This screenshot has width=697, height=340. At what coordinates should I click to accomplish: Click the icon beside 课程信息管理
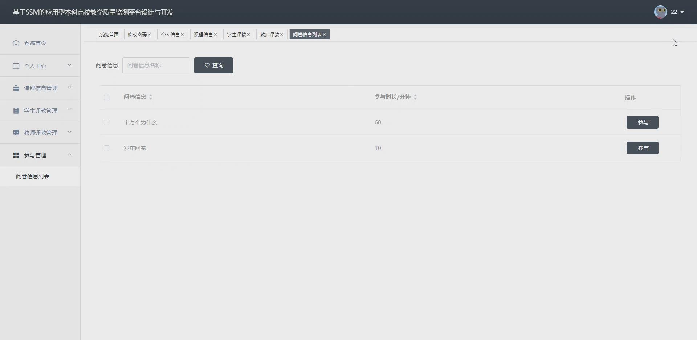click(x=16, y=88)
